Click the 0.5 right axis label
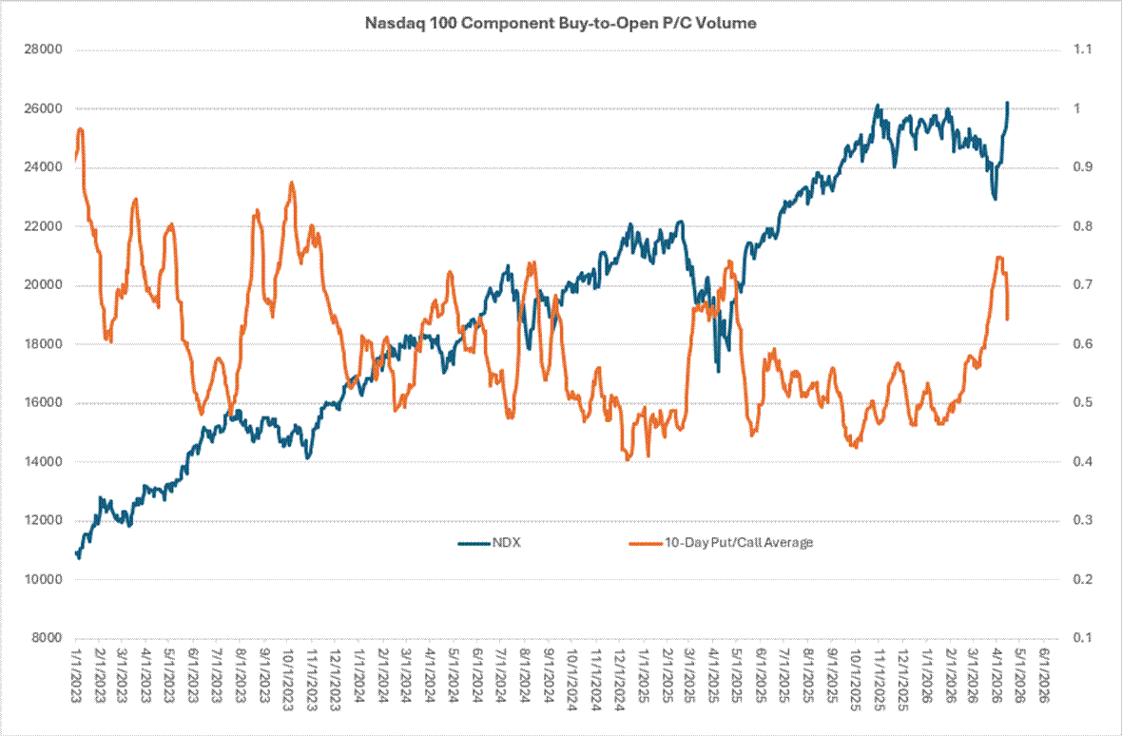 (x=1083, y=402)
